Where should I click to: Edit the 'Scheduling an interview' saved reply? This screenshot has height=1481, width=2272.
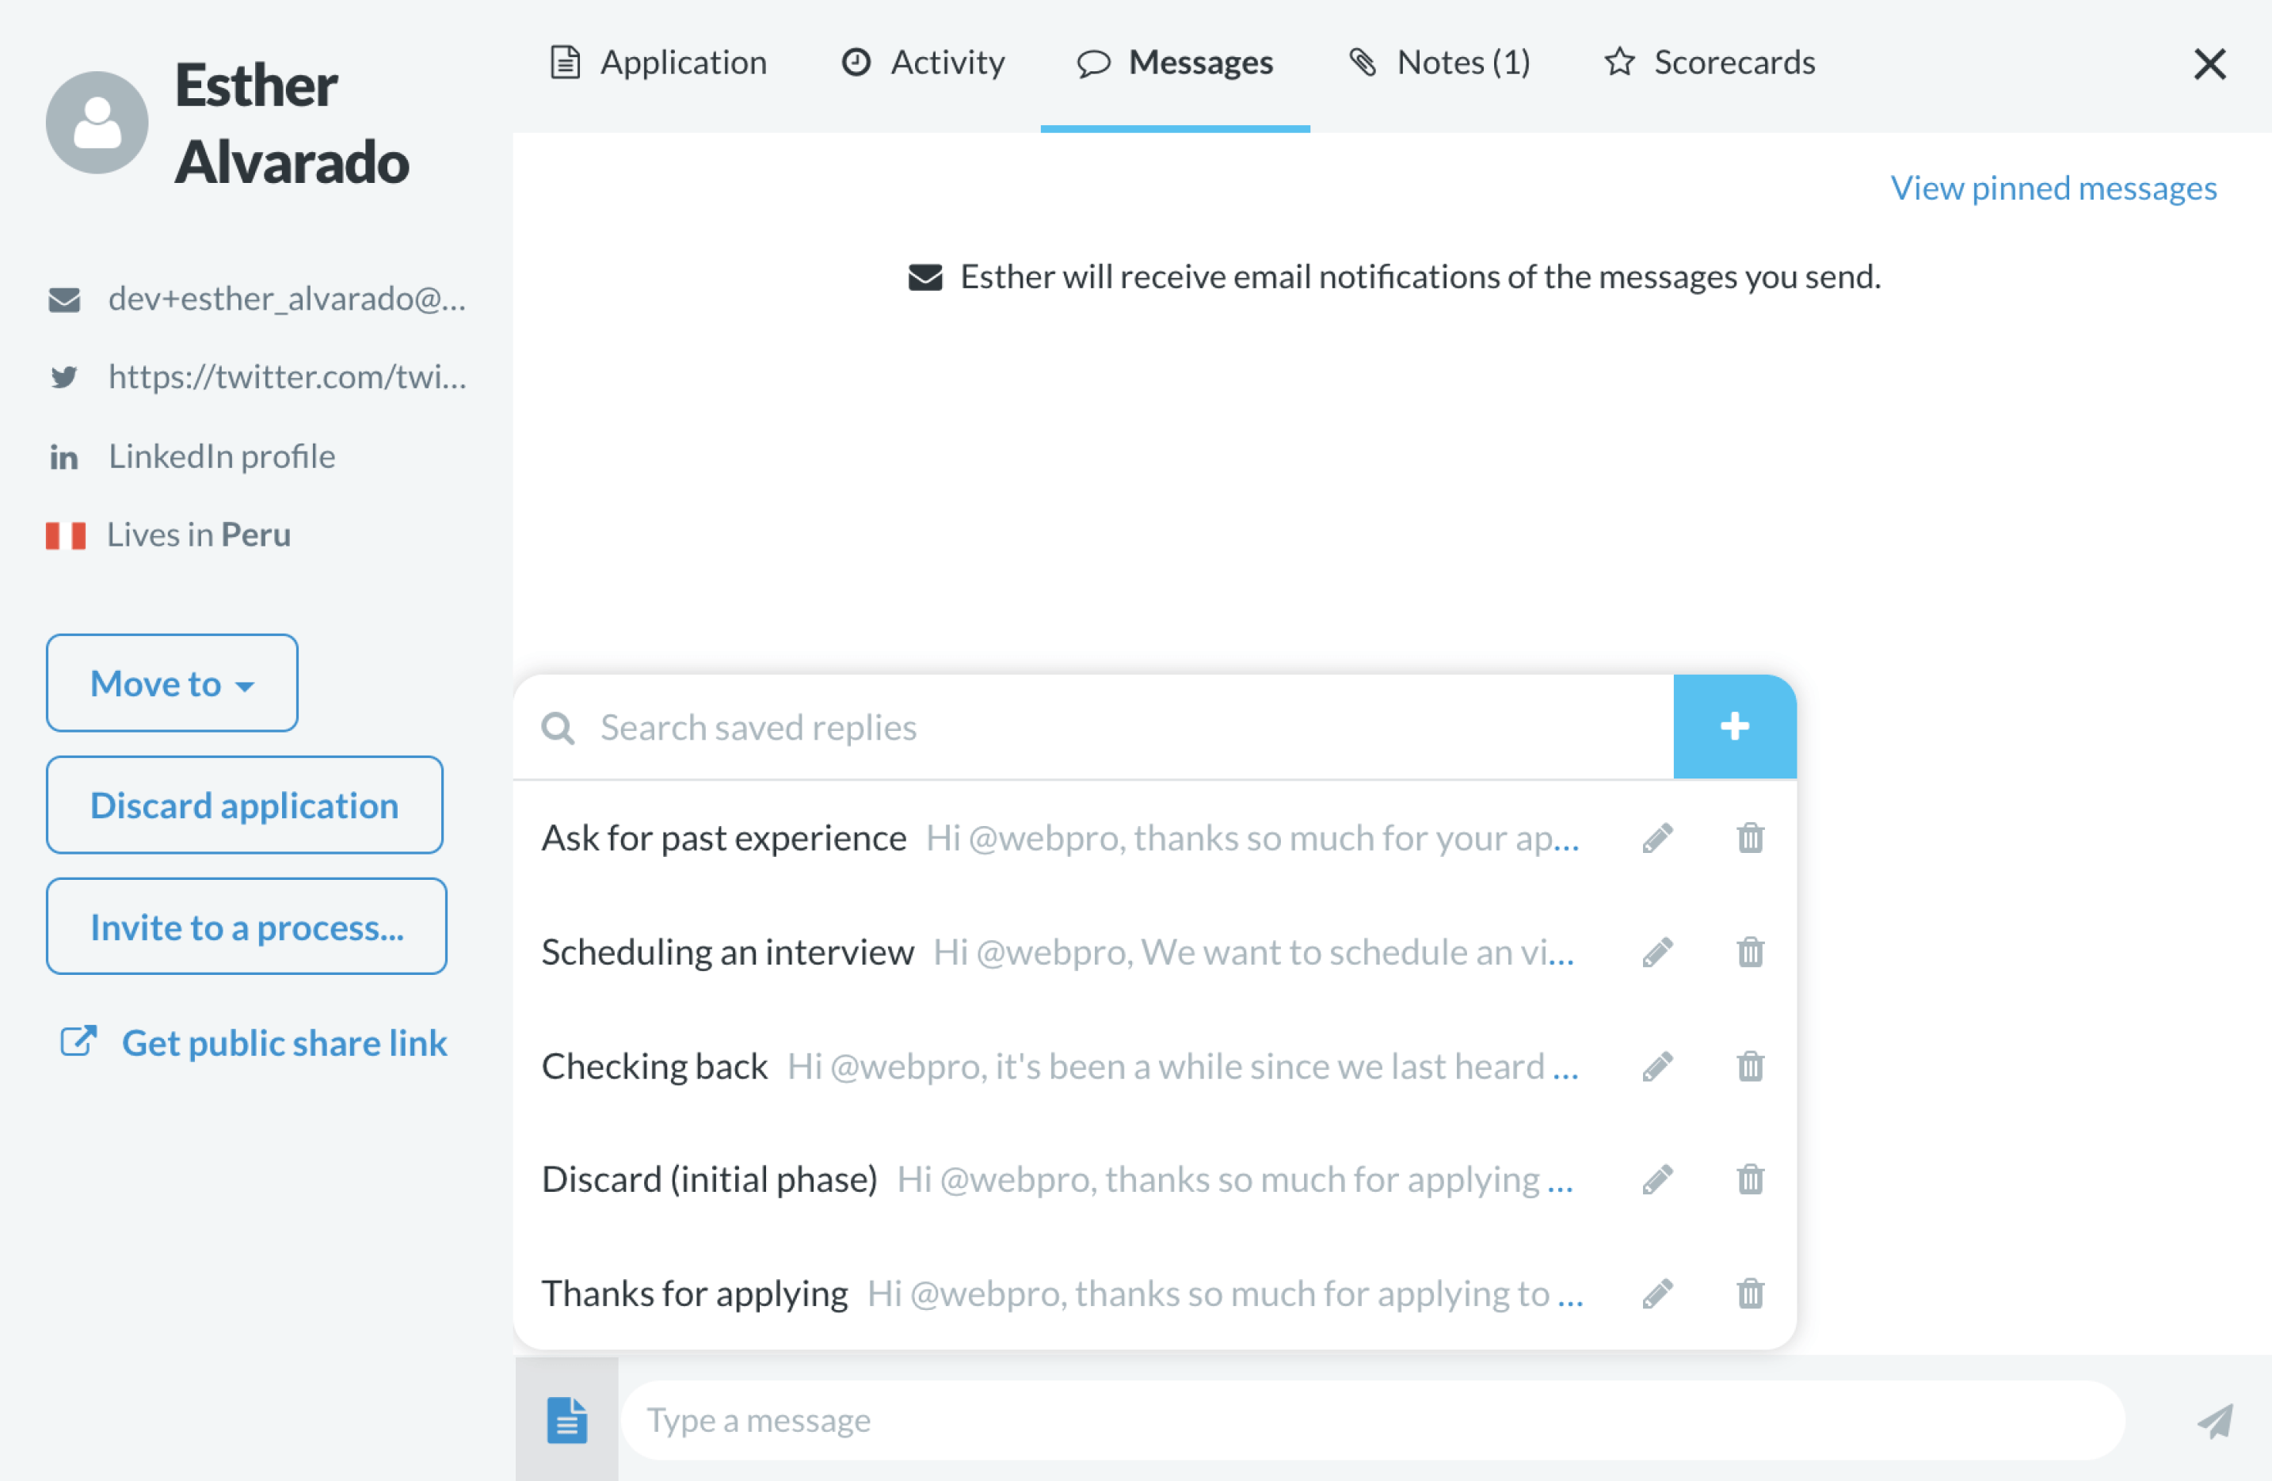[1657, 951]
